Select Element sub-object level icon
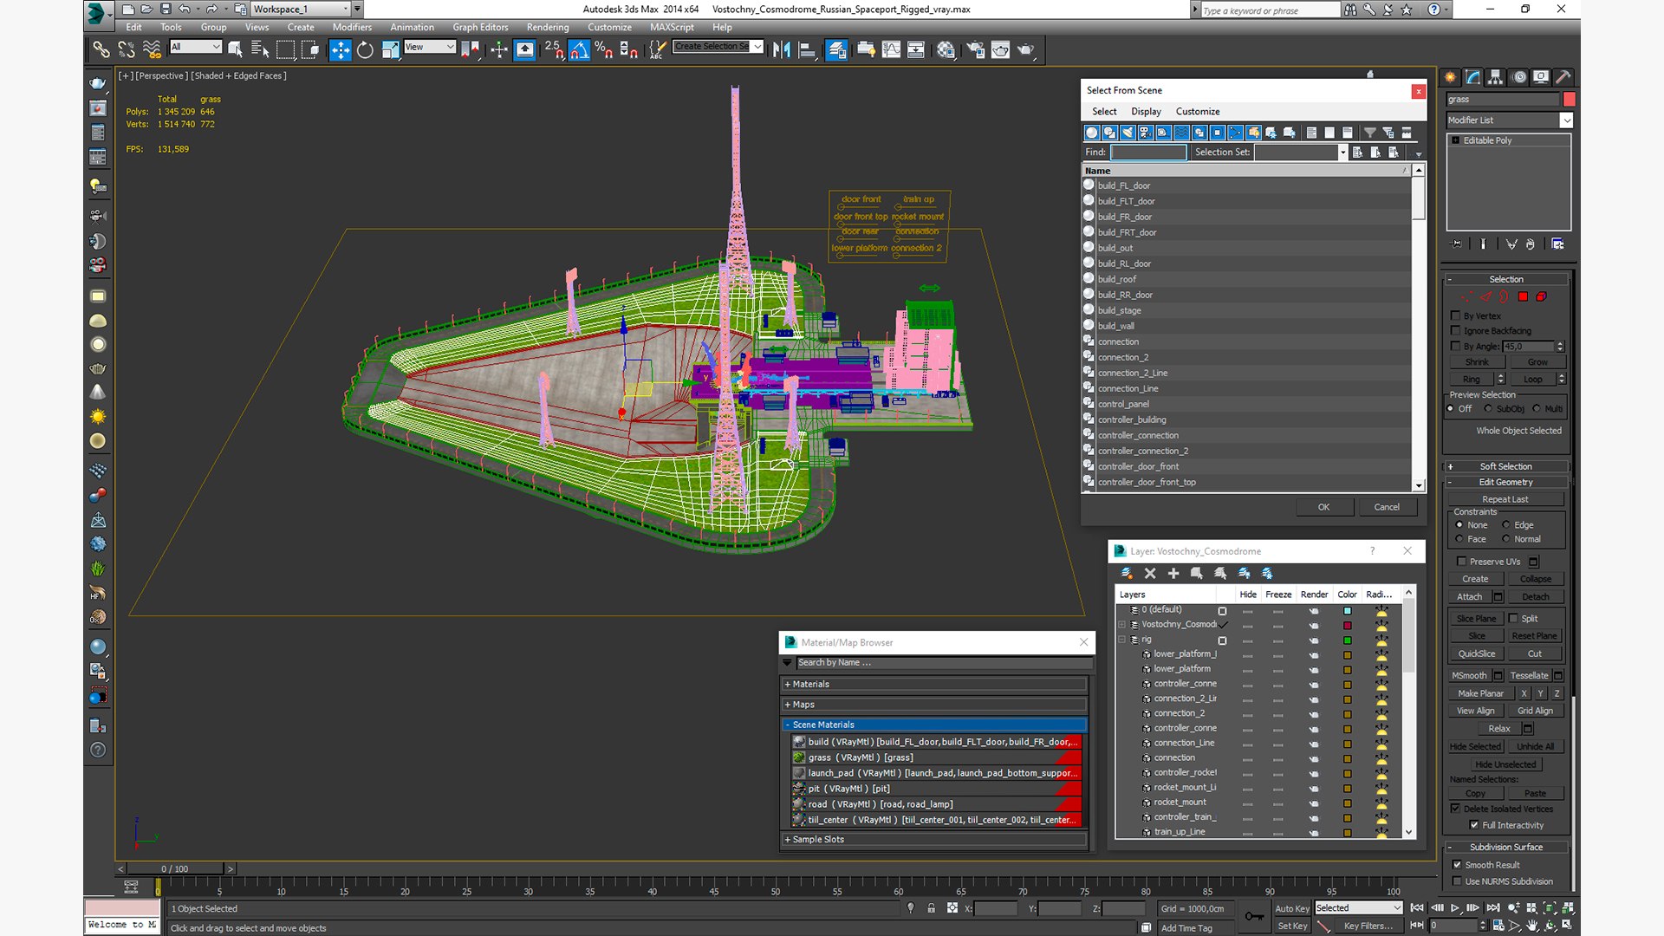 tap(1541, 296)
